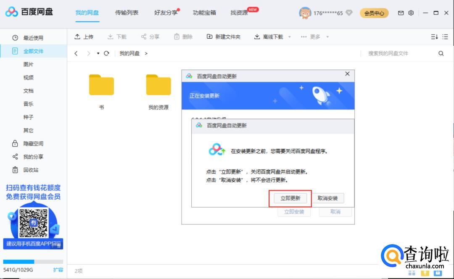The height and width of the screenshot is (279, 454).
Task: Show 种子 category
Action: pos(29,117)
